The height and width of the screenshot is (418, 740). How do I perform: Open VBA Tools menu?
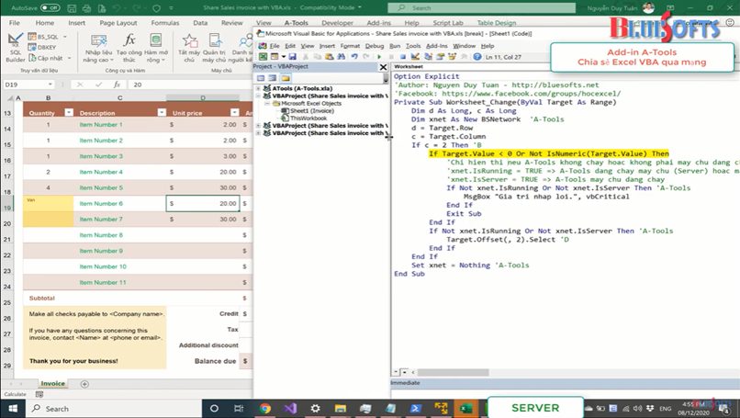coord(413,46)
